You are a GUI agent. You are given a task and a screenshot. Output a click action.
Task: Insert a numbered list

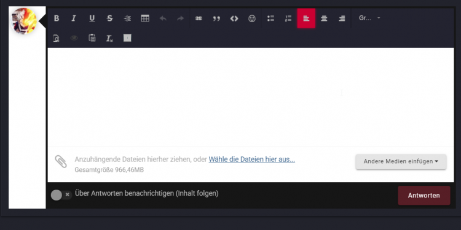288,18
